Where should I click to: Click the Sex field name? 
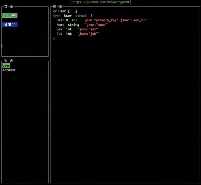pyautogui.click(x=59, y=29)
